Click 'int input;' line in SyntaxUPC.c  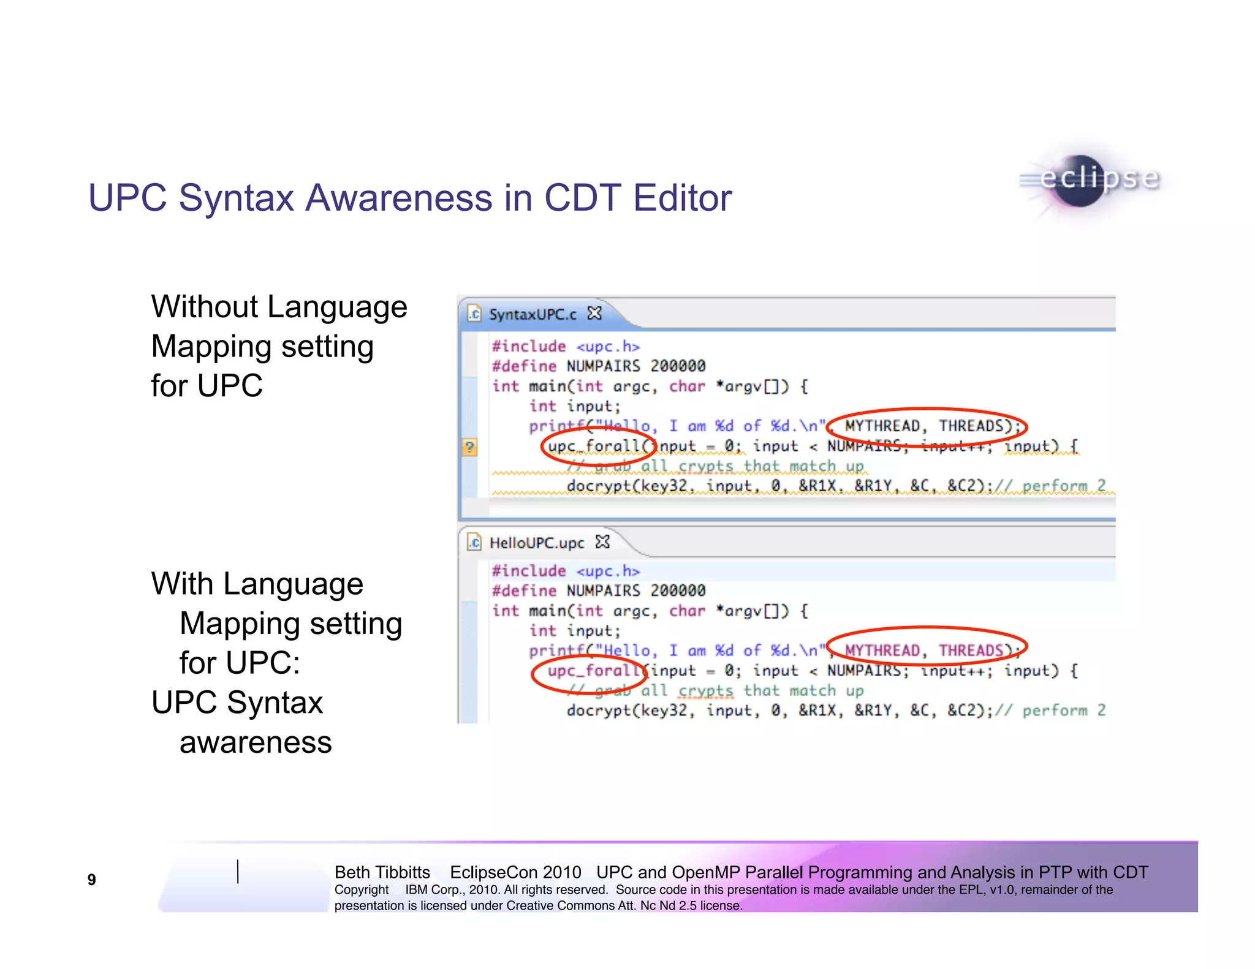point(575,406)
